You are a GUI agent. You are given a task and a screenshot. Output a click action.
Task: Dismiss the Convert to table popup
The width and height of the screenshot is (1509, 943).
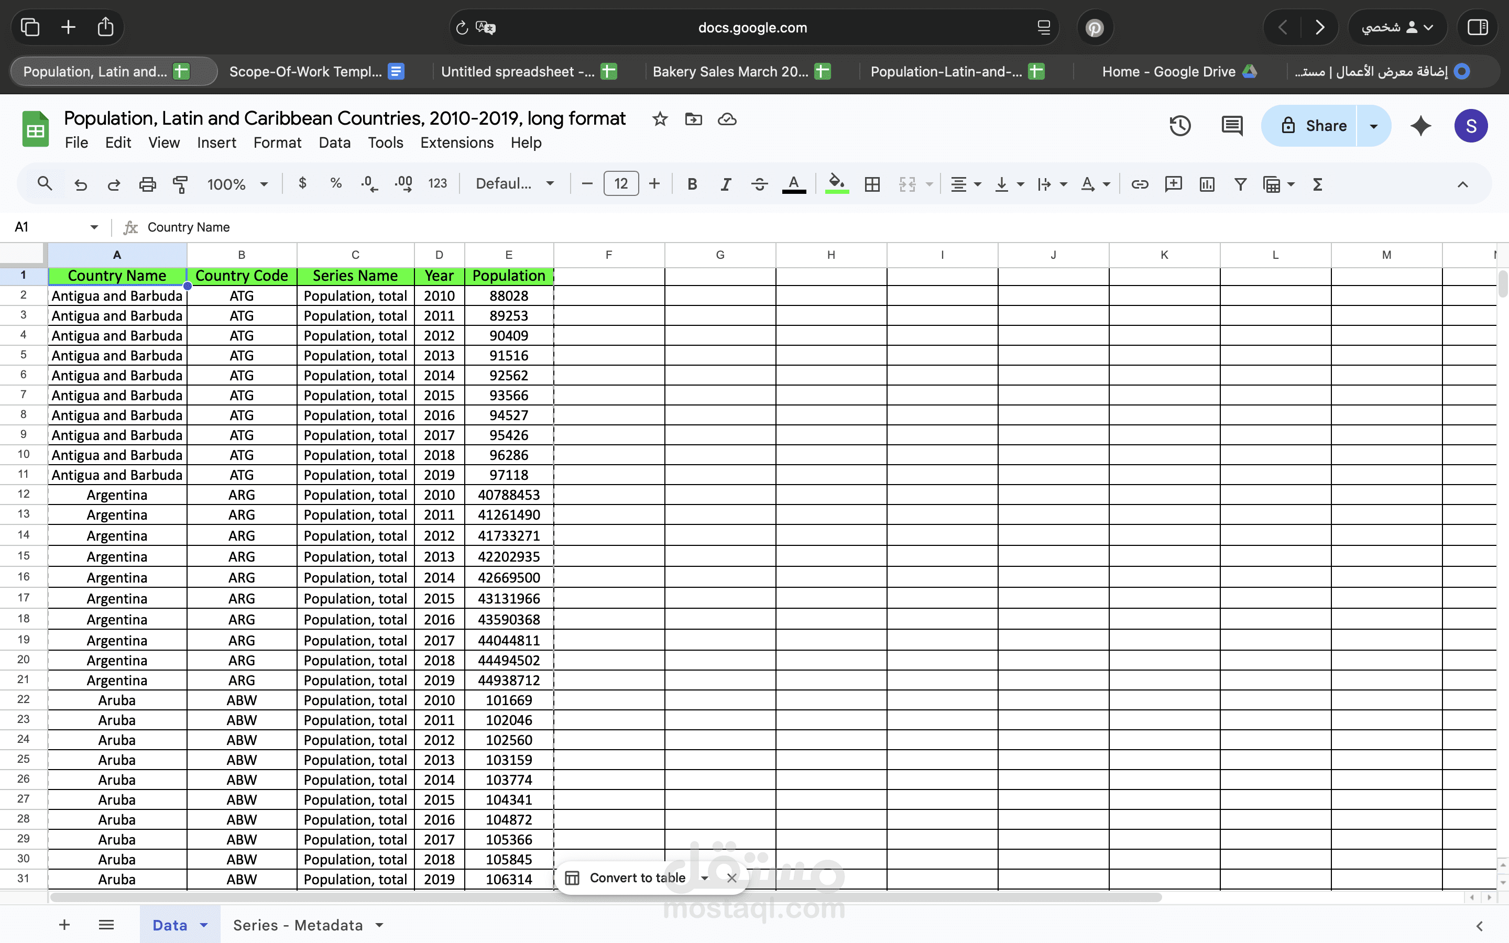click(732, 878)
